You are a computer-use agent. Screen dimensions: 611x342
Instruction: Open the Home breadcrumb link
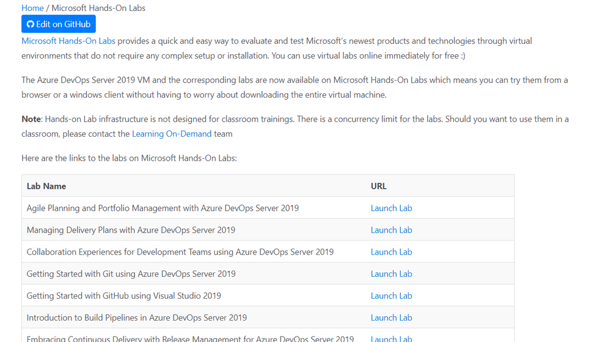(x=32, y=8)
